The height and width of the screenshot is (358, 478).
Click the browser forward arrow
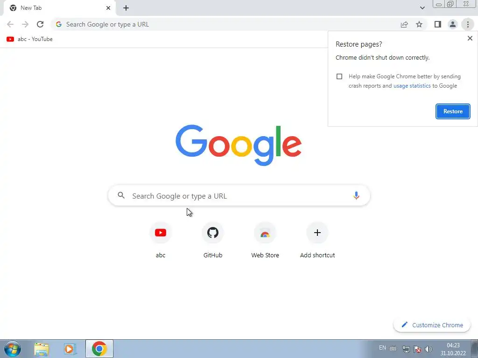pyautogui.click(x=25, y=24)
